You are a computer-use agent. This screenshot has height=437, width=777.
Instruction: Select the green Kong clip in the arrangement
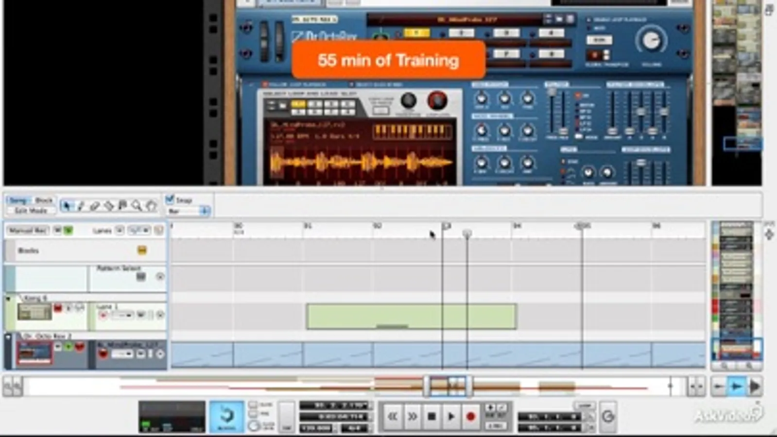coord(411,317)
